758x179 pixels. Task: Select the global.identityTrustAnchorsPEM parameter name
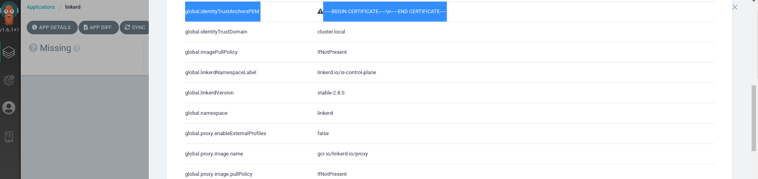222,12
